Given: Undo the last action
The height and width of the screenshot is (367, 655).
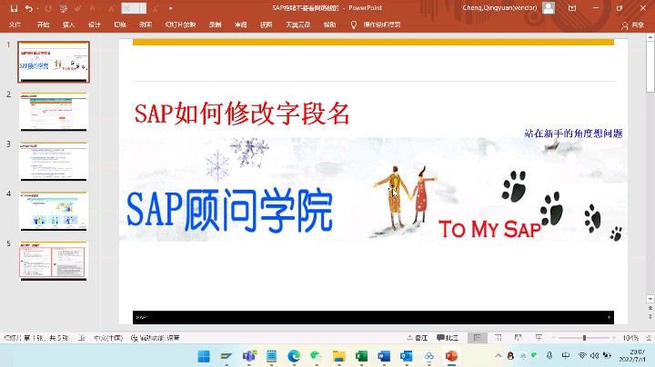Looking at the screenshot, I should (28, 8).
